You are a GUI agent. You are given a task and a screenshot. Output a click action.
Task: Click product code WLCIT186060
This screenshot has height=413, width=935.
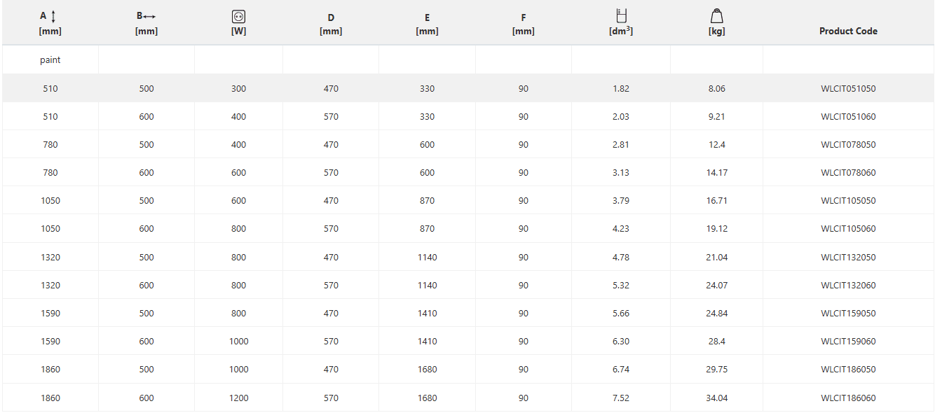click(848, 398)
